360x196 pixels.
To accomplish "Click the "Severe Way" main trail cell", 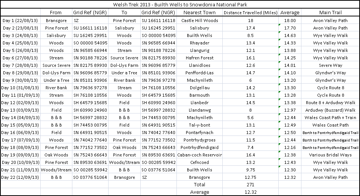I will click(331, 65).
